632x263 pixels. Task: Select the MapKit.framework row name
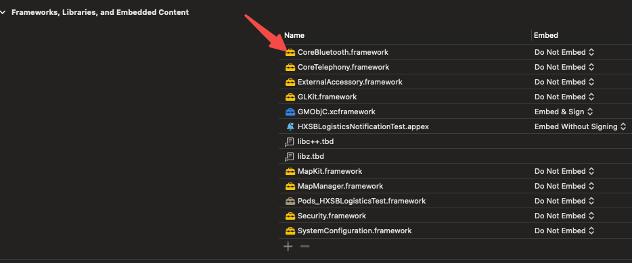coord(330,172)
